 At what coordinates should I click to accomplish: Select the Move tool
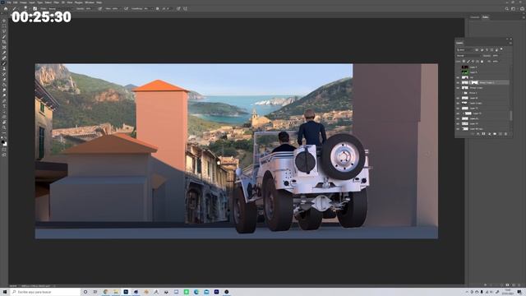click(4, 21)
